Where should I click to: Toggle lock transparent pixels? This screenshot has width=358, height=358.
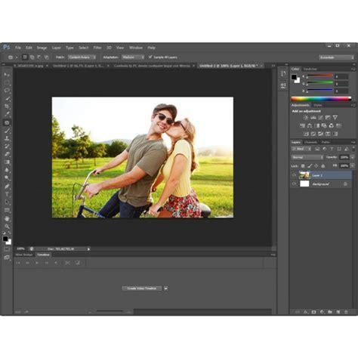pyautogui.click(x=303, y=166)
